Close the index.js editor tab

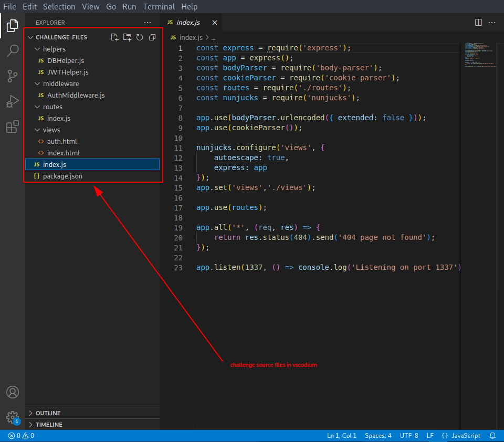coord(214,23)
